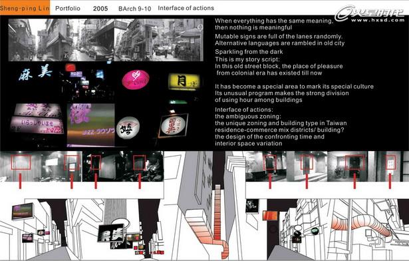Open the pink oval heart sign photo

coord(136,79)
